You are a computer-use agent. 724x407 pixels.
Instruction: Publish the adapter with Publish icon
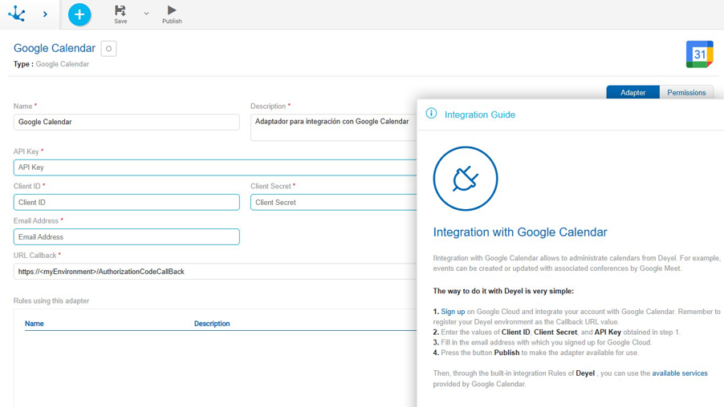point(172,14)
